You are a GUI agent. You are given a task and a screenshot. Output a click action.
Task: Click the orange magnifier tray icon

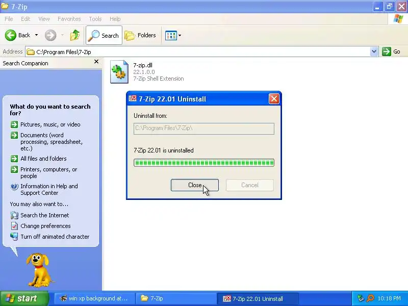tap(370, 298)
